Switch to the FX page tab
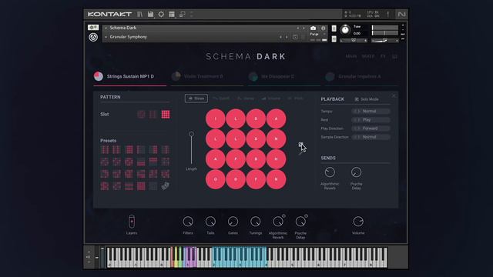Image resolution: width=493 pixels, height=277 pixels. pyautogui.click(x=383, y=56)
